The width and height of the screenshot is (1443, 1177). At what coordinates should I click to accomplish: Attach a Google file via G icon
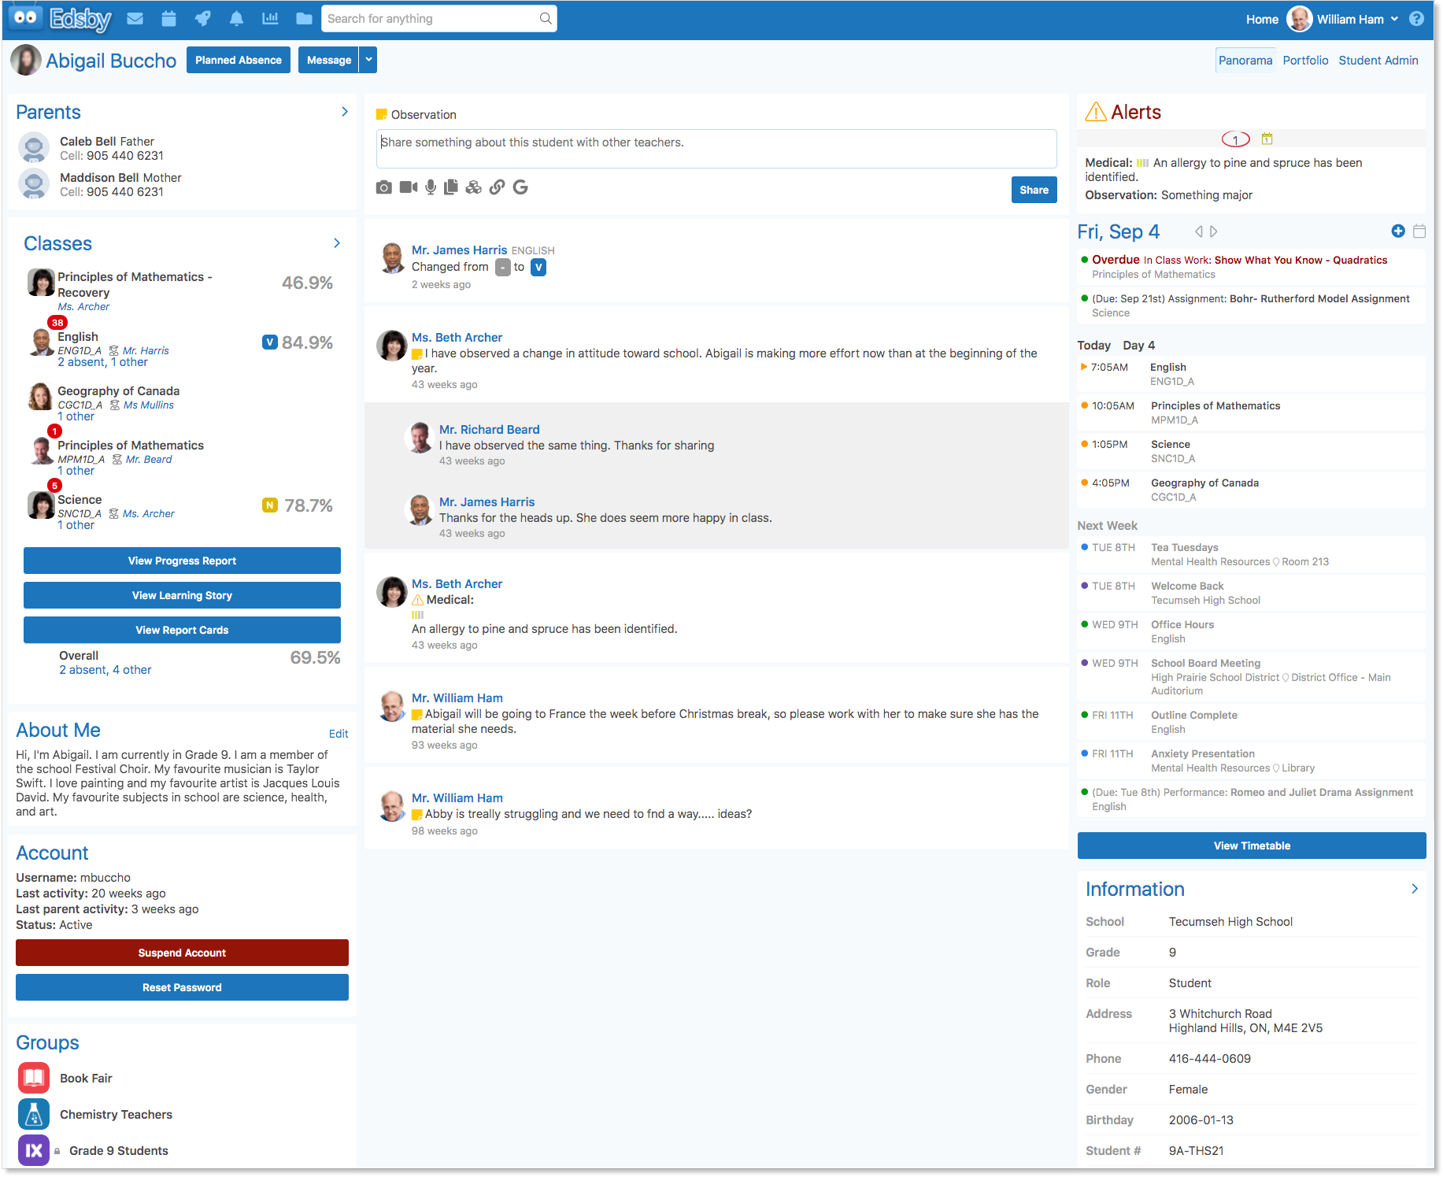[x=520, y=187]
